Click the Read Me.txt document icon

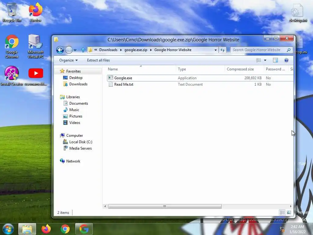111,84
